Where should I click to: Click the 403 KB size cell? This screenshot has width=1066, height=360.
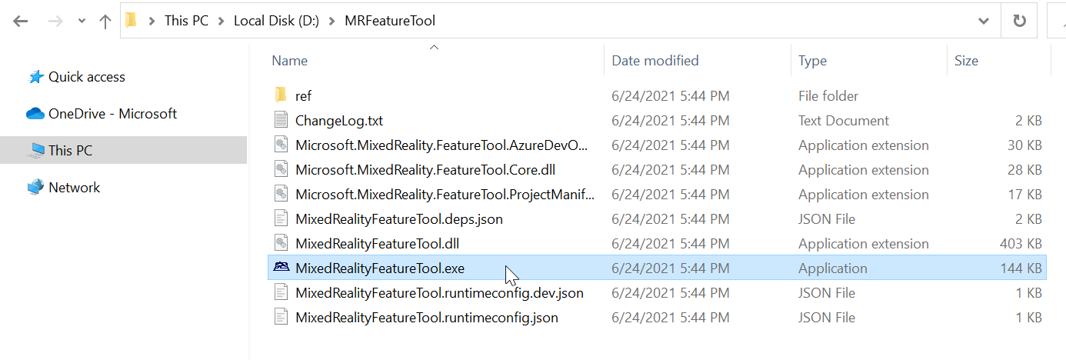click(x=1021, y=244)
